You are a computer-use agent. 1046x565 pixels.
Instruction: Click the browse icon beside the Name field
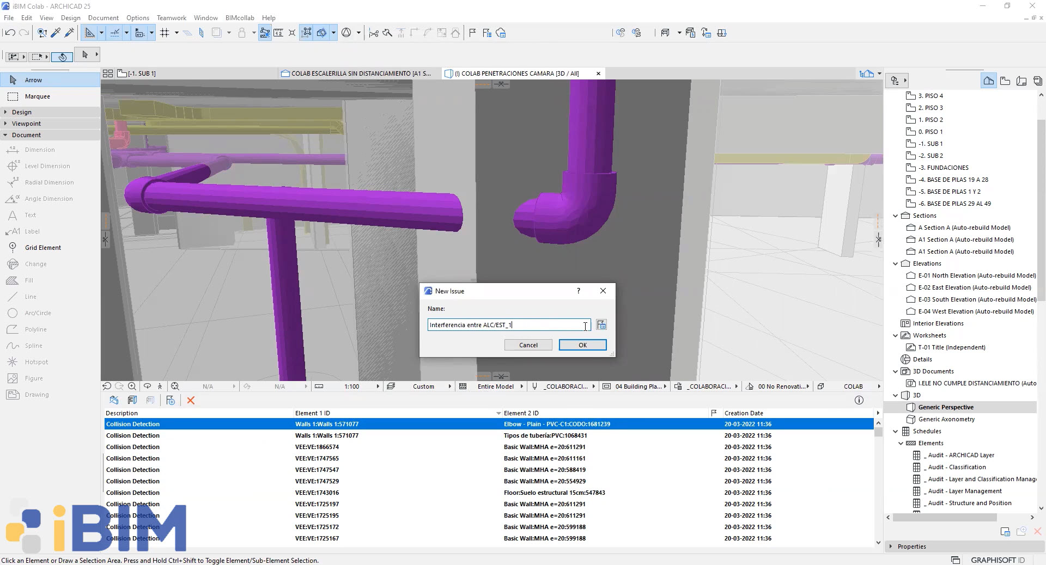click(x=601, y=325)
